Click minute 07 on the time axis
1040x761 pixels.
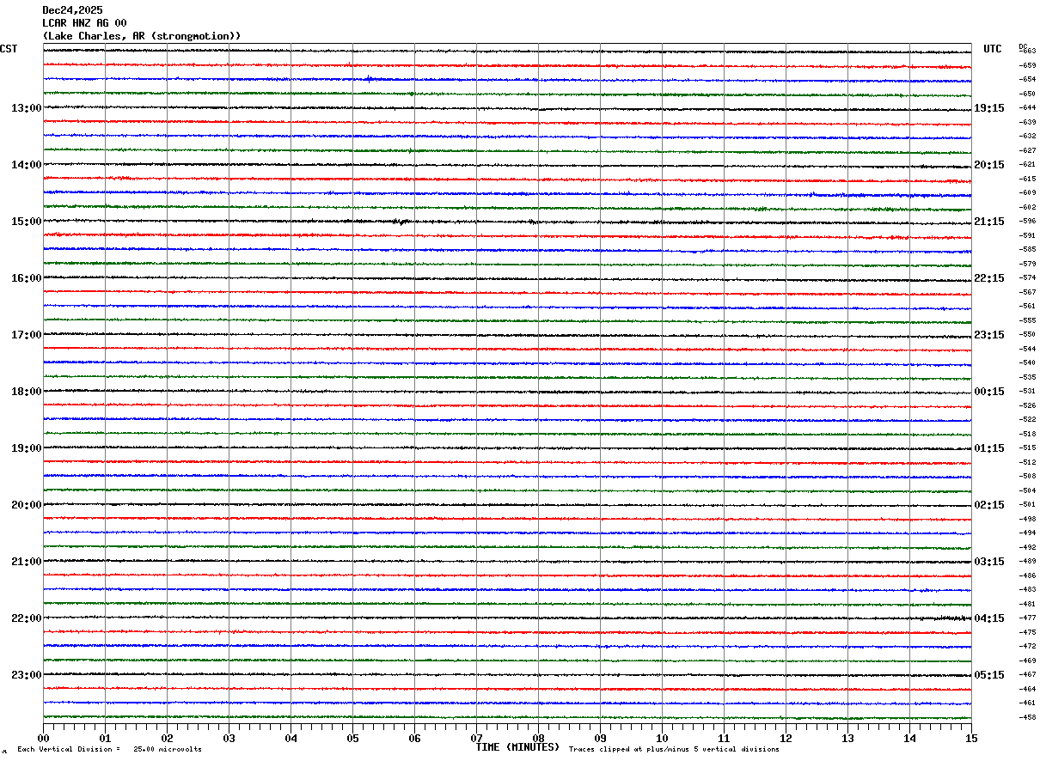click(477, 738)
